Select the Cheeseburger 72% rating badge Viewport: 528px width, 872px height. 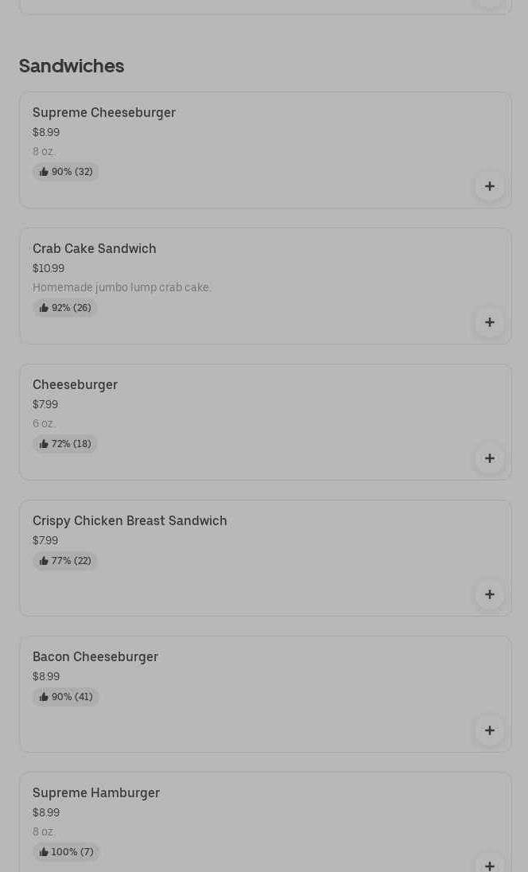tap(65, 444)
